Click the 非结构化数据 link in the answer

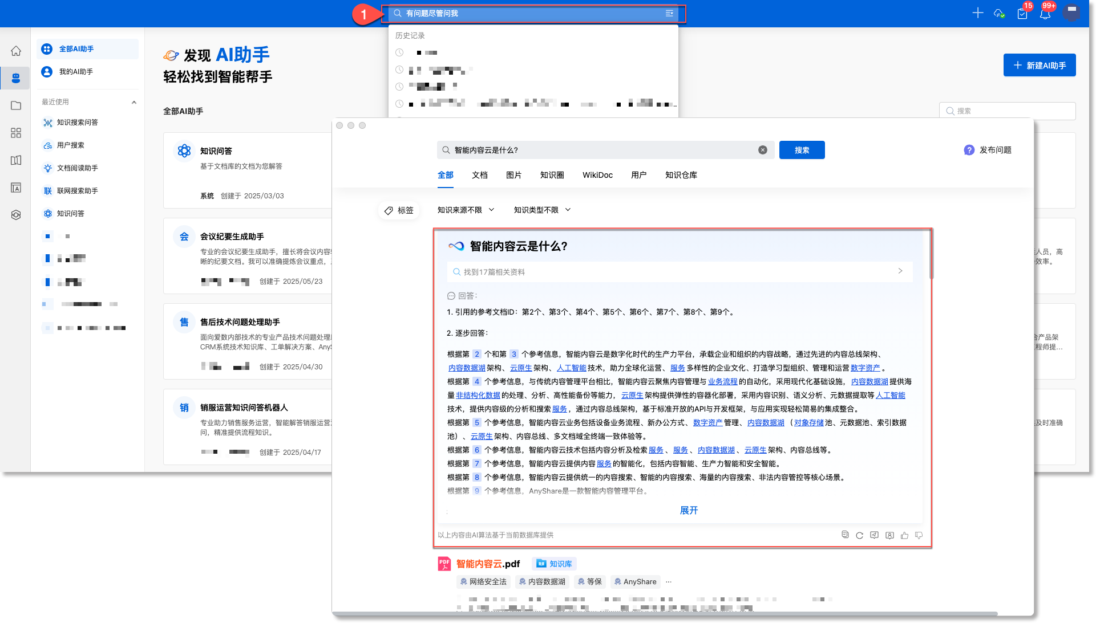[478, 395]
